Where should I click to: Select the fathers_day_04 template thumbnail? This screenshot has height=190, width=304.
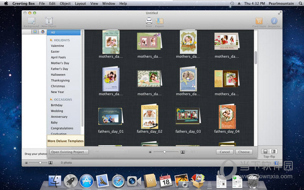click(x=227, y=116)
